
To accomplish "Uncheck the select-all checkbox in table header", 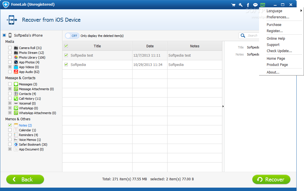I will pos(66,46).
